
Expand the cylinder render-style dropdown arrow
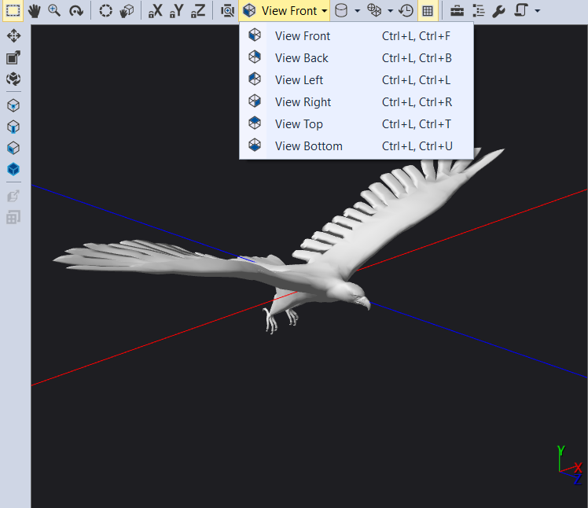coord(357,11)
